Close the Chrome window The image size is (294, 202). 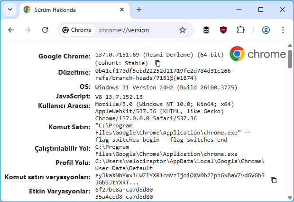282,10
